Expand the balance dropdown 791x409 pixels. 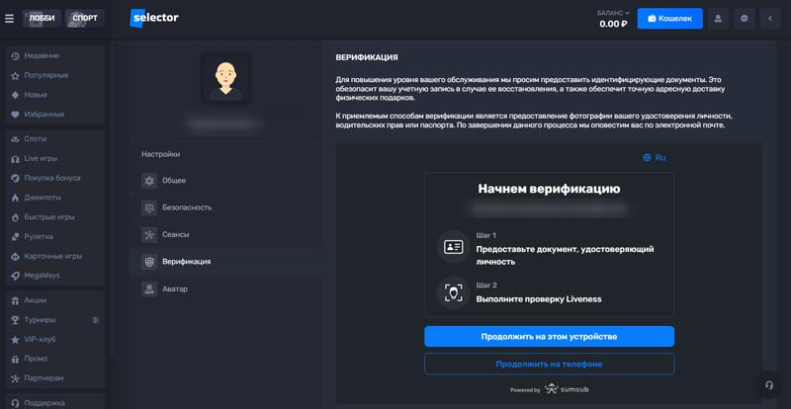[629, 13]
